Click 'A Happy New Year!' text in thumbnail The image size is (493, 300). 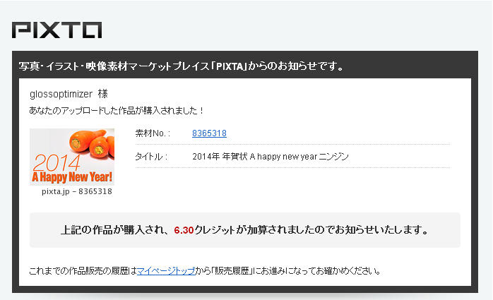click(x=72, y=177)
